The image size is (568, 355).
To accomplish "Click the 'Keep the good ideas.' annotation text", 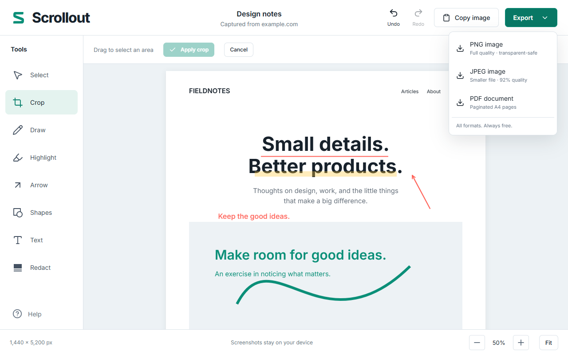I will click(254, 217).
